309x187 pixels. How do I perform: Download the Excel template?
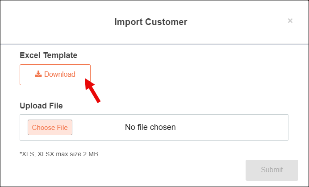tap(55, 75)
